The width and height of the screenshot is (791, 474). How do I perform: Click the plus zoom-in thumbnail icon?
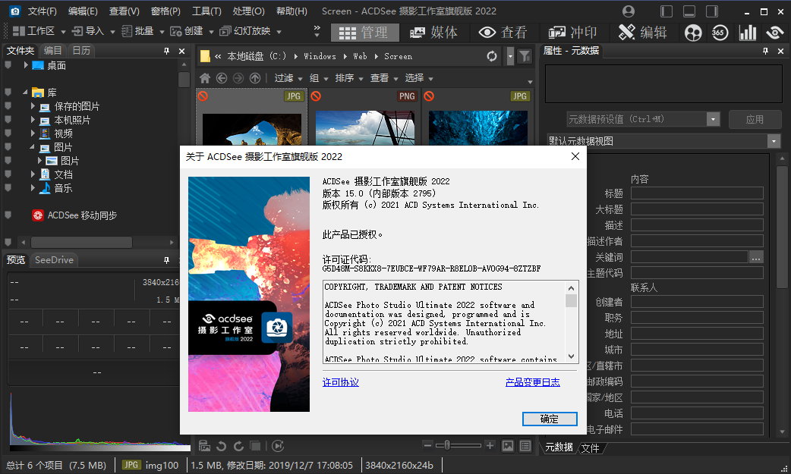click(490, 445)
